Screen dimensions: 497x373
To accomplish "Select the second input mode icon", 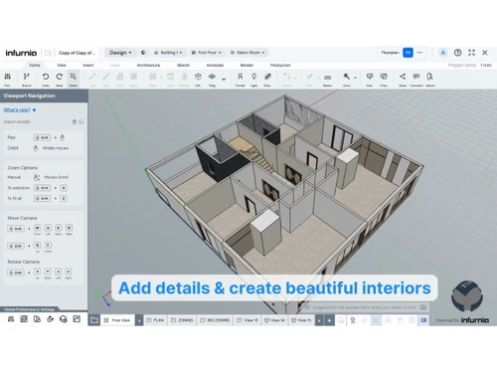I will click(x=82, y=122).
